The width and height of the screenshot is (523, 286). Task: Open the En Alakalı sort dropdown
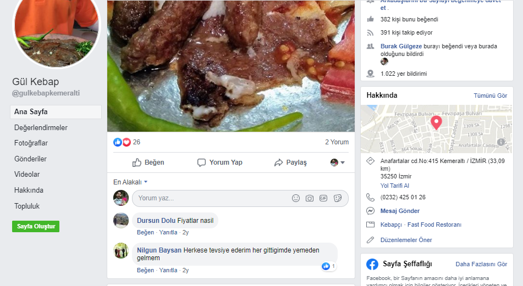pos(130,182)
